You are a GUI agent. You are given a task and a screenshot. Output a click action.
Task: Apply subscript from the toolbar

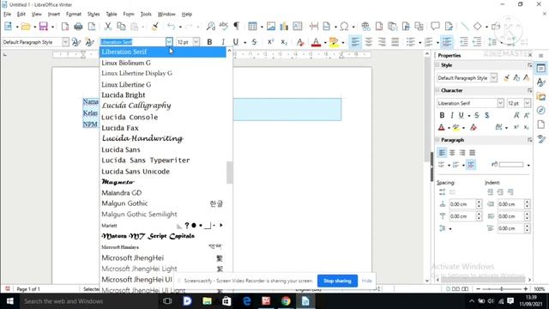point(284,42)
